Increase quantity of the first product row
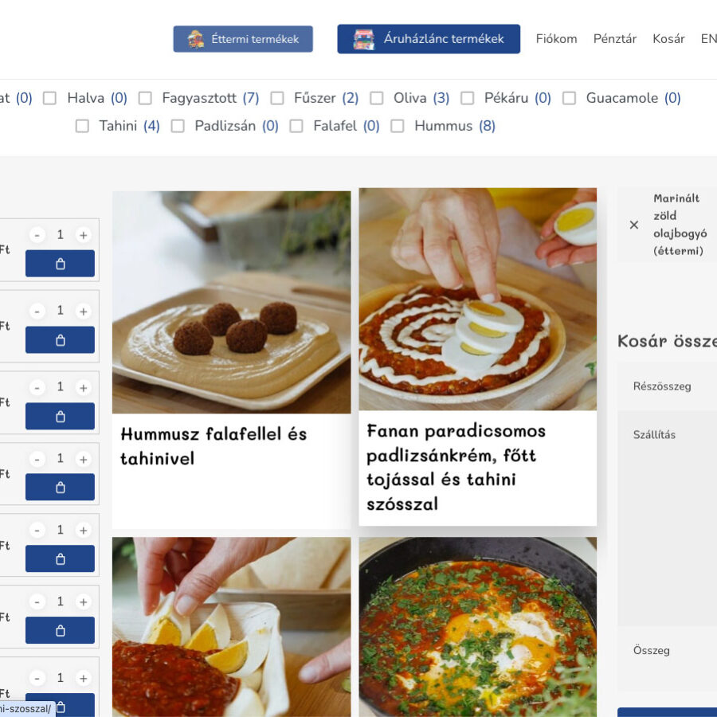The height and width of the screenshot is (717, 717). 83,235
